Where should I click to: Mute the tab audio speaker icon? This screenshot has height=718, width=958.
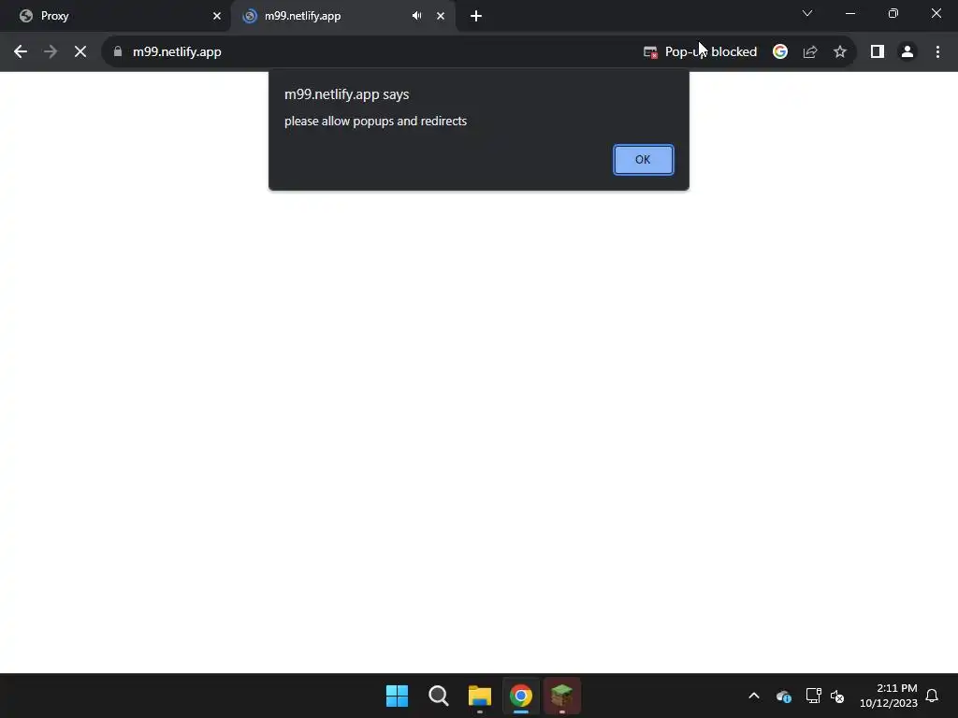coord(416,16)
